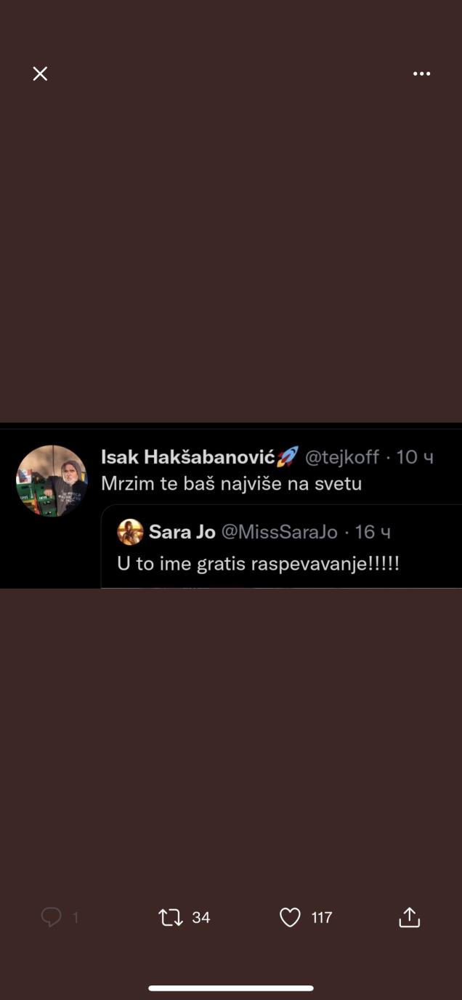Click the text 'Mrzim te baš najviše na svetu'

231,483
